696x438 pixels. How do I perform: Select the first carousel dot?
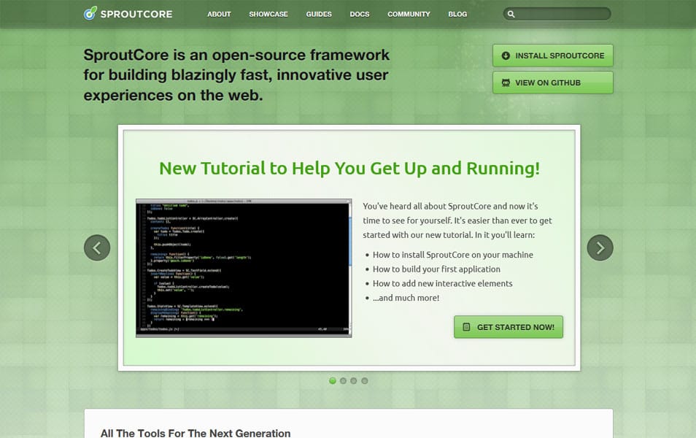333,381
